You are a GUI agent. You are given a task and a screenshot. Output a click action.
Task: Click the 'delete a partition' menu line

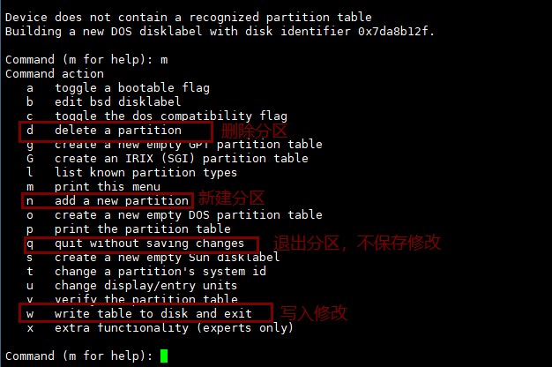[117, 131]
